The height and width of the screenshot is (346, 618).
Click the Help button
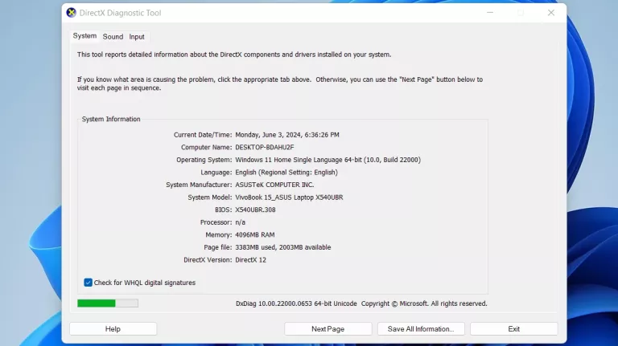(x=113, y=328)
